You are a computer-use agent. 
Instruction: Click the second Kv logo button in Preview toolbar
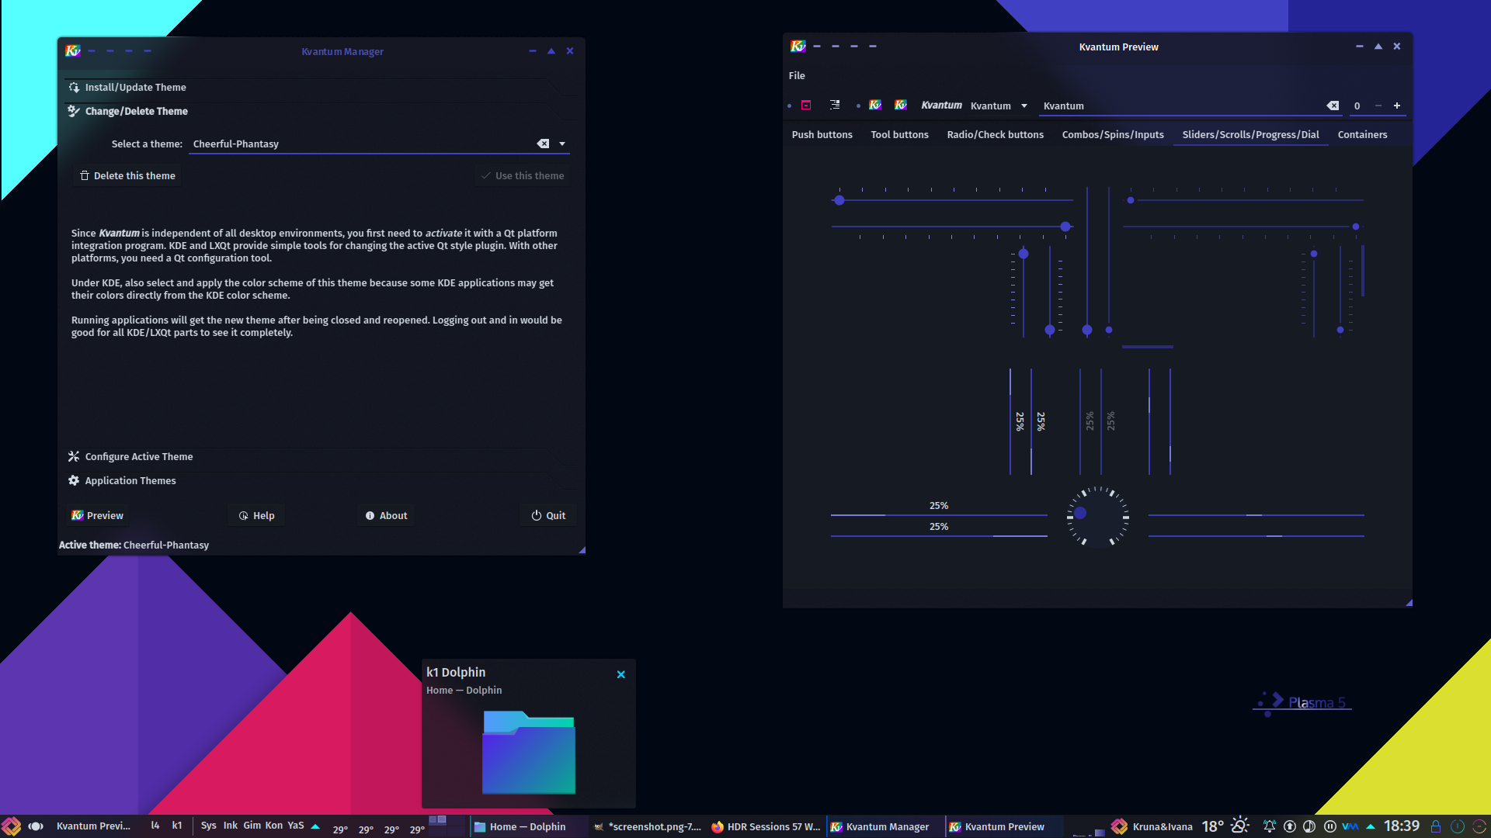(901, 105)
